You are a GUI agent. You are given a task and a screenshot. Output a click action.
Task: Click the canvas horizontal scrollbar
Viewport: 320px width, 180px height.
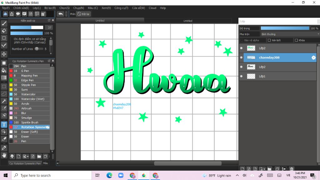(x=188, y=163)
